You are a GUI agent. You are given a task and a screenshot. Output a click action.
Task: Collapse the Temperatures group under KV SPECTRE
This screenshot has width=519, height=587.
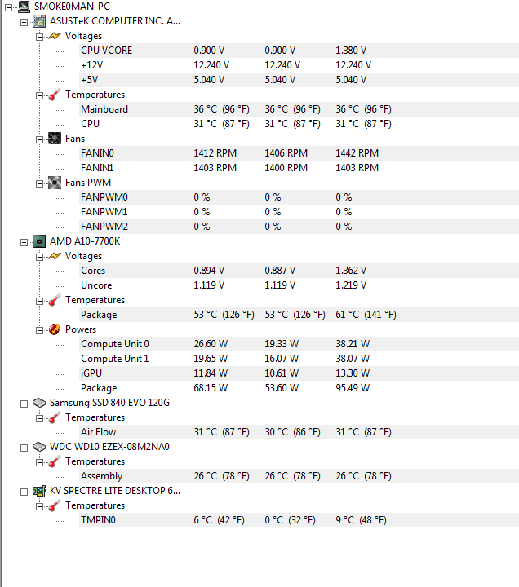click(x=39, y=506)
